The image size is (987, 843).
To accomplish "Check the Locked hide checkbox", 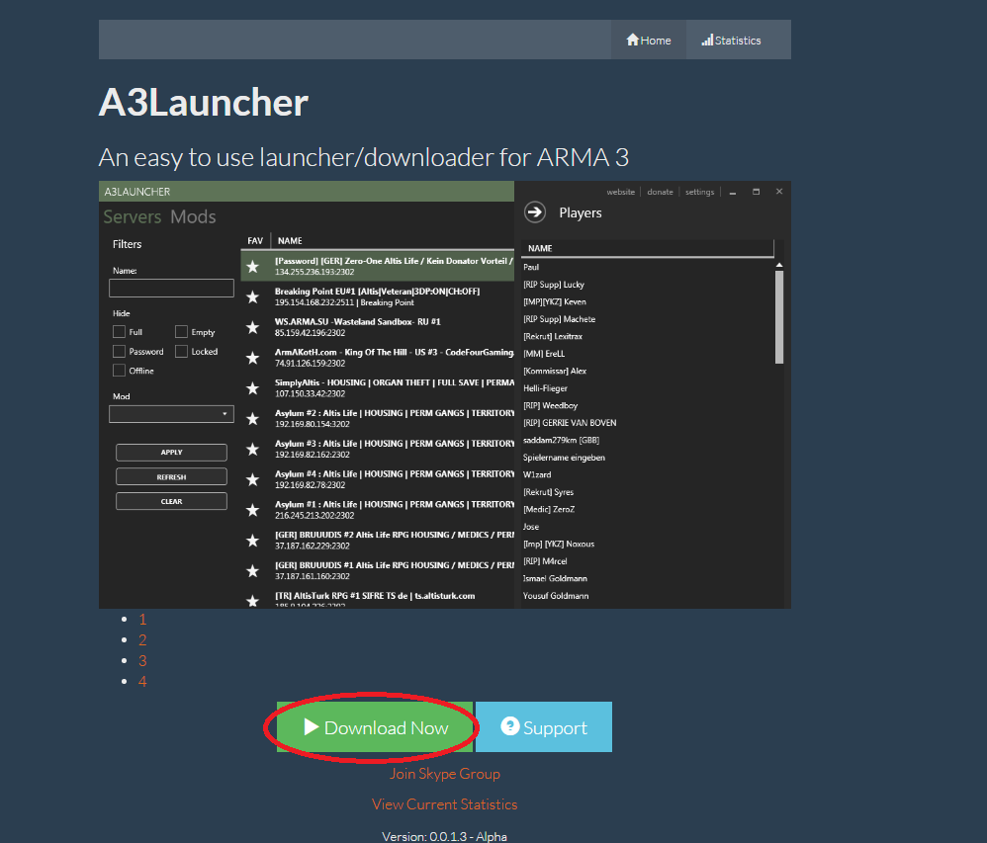I will coord(181,351).
